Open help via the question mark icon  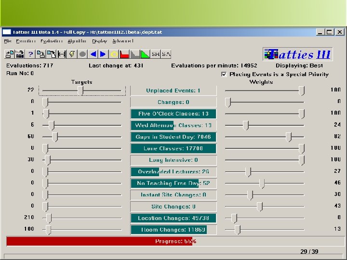click(30, 54)
